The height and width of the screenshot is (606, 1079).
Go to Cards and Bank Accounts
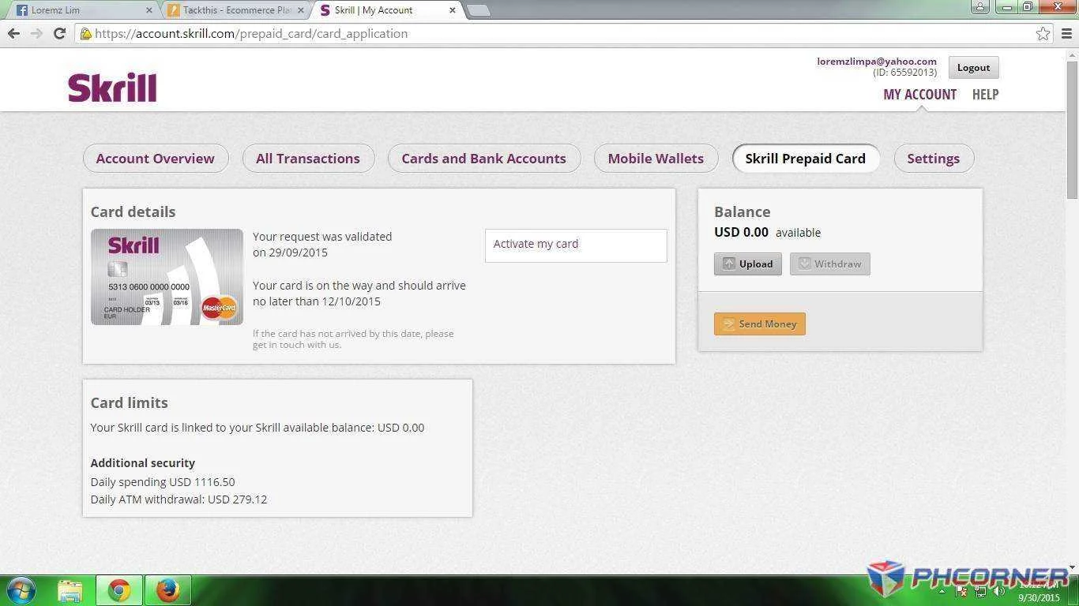(484, 159)
